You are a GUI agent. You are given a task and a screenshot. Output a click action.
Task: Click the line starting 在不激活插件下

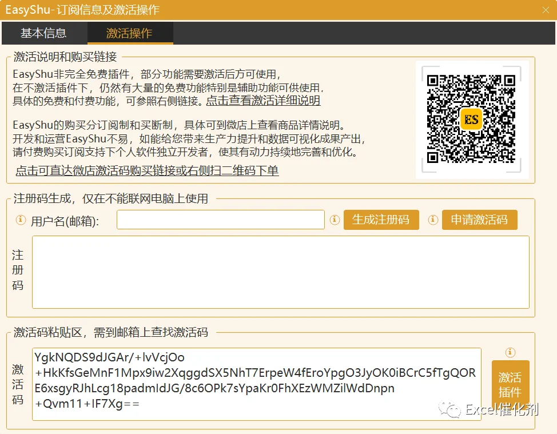(168, 87)
